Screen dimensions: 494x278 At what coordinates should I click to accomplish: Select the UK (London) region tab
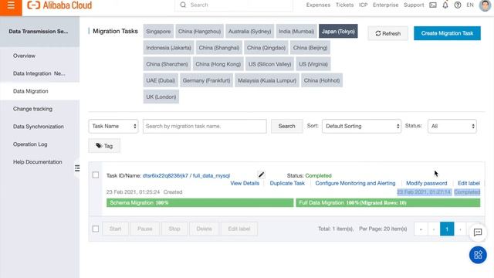click(161, 97)
